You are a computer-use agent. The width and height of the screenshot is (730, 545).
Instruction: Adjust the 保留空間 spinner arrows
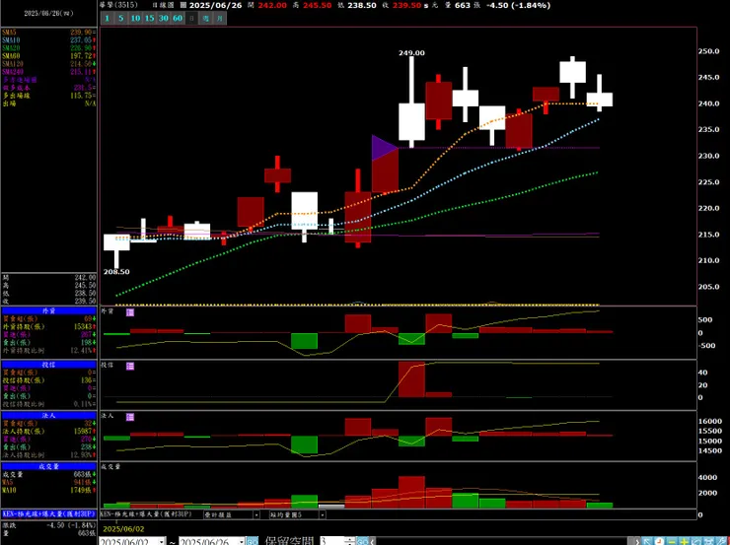coord(349,541)
